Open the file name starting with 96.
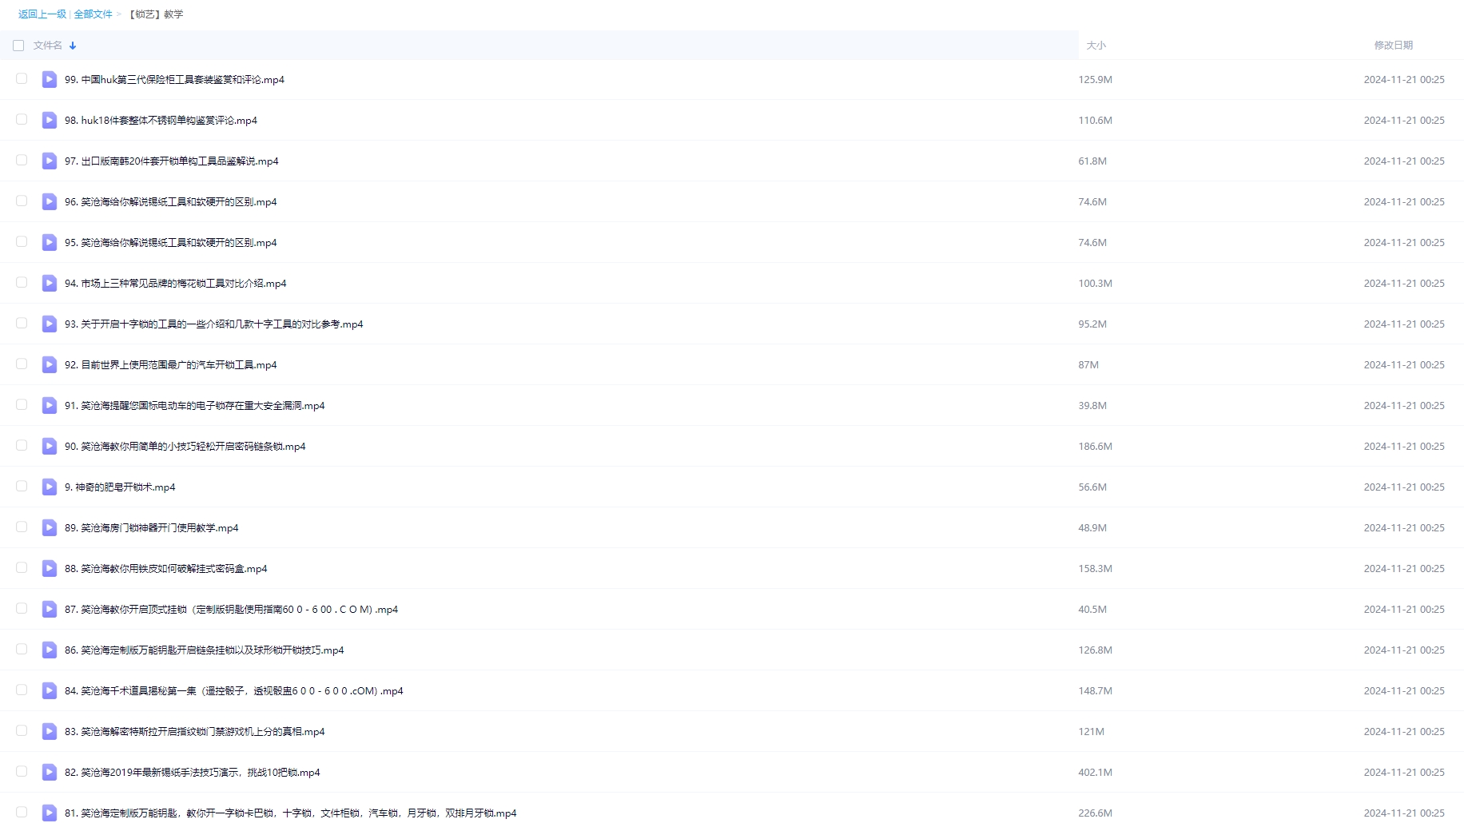This screenshot has height=823, width=1464. coord(170,202)
